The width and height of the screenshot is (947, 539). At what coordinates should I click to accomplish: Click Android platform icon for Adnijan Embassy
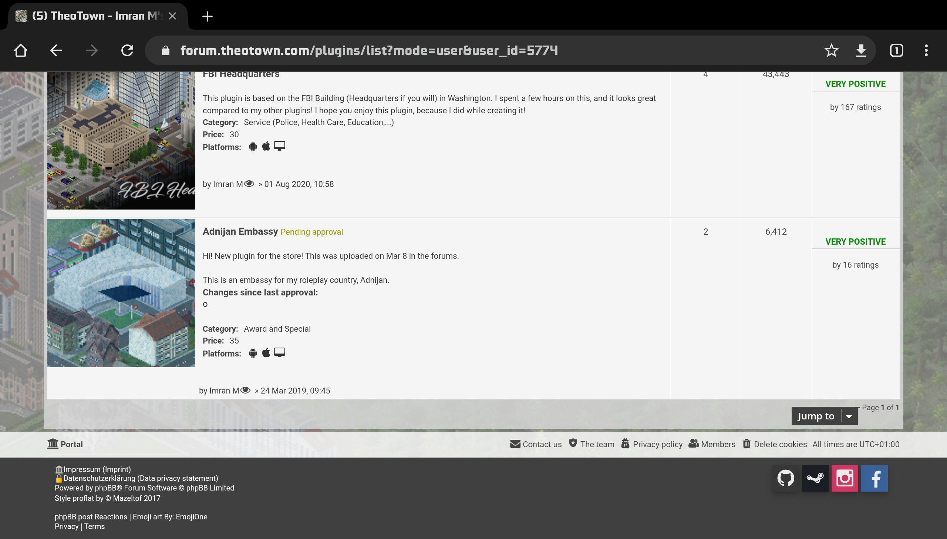tap(253, 353)
